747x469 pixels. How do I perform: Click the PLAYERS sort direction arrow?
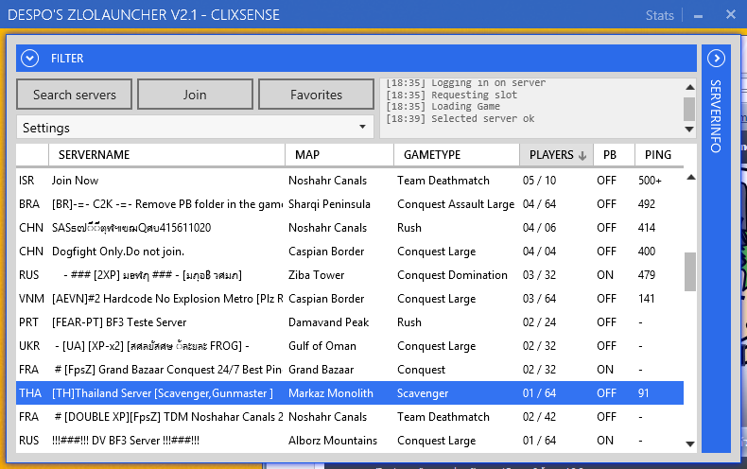click(x=582, y=155)
